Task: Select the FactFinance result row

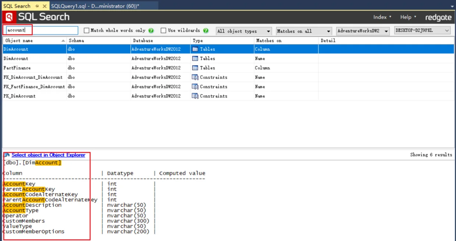Action: 228,68
